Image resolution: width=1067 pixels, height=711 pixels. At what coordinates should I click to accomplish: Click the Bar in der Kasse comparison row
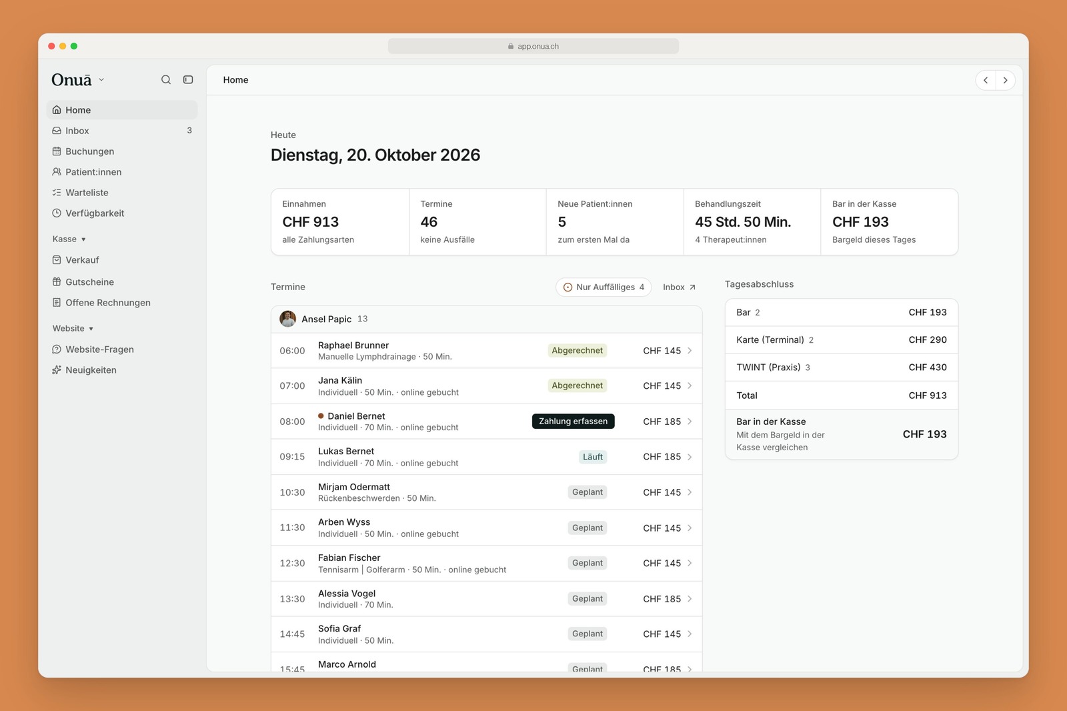coord(841,434)
